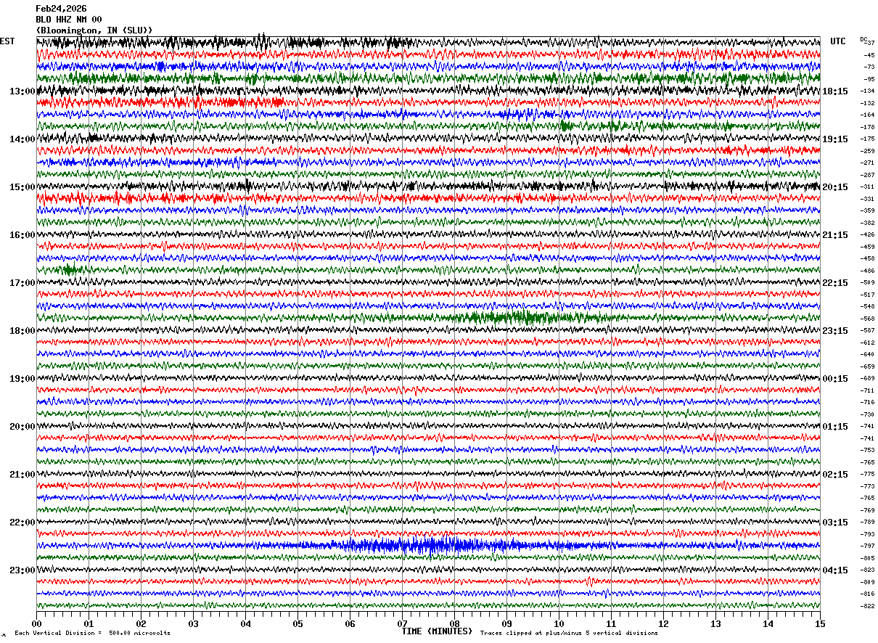The image size is (878, 643).
Task: Click the TIME (MINUTES) axis label
Action: point(437,631)
